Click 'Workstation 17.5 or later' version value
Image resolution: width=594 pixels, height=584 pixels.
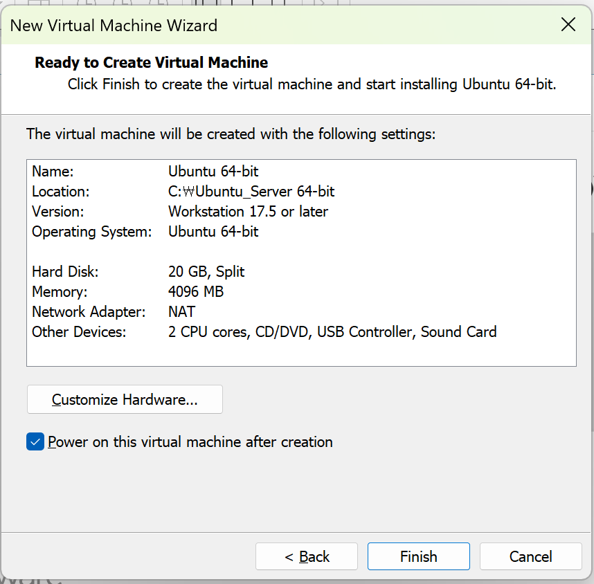tap(248, 211)
